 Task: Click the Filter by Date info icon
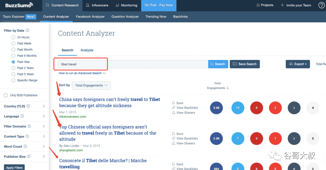pos(27,30)
